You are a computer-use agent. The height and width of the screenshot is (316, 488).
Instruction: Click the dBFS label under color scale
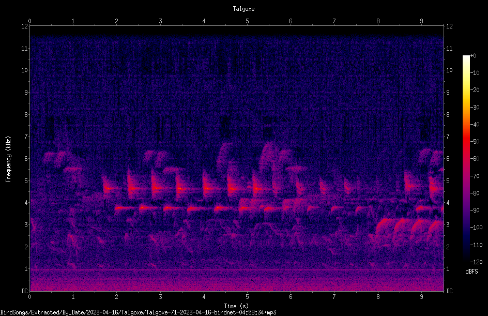[x=471, y=272]
